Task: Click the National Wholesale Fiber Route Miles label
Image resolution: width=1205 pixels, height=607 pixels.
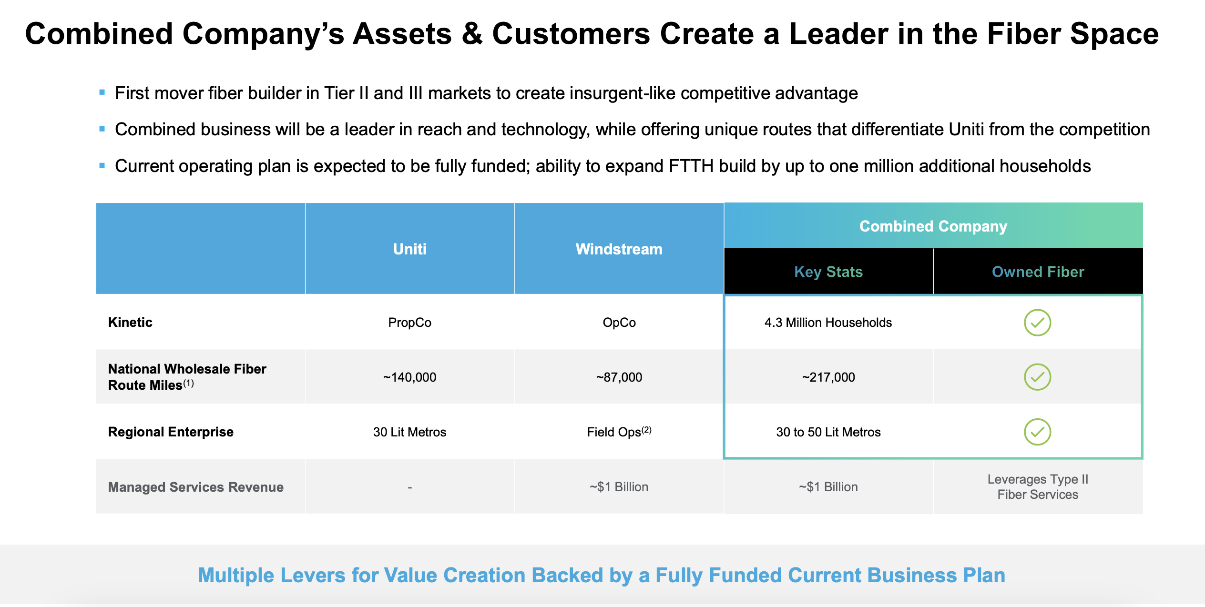Action: click(187, 377)
